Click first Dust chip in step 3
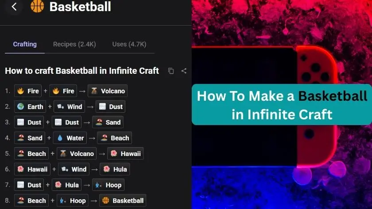Screen dimensions: 372x209 (29, 122)
